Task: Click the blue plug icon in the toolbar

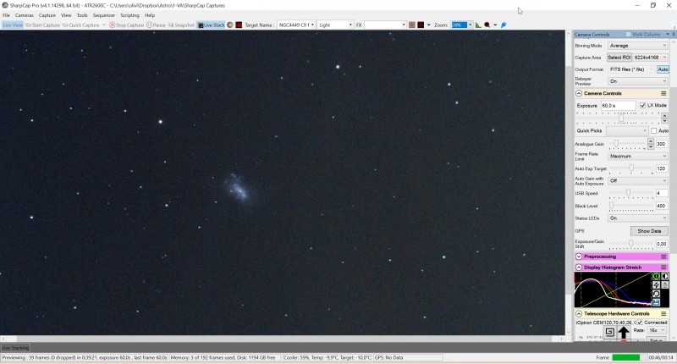Action: pos(504,25)
